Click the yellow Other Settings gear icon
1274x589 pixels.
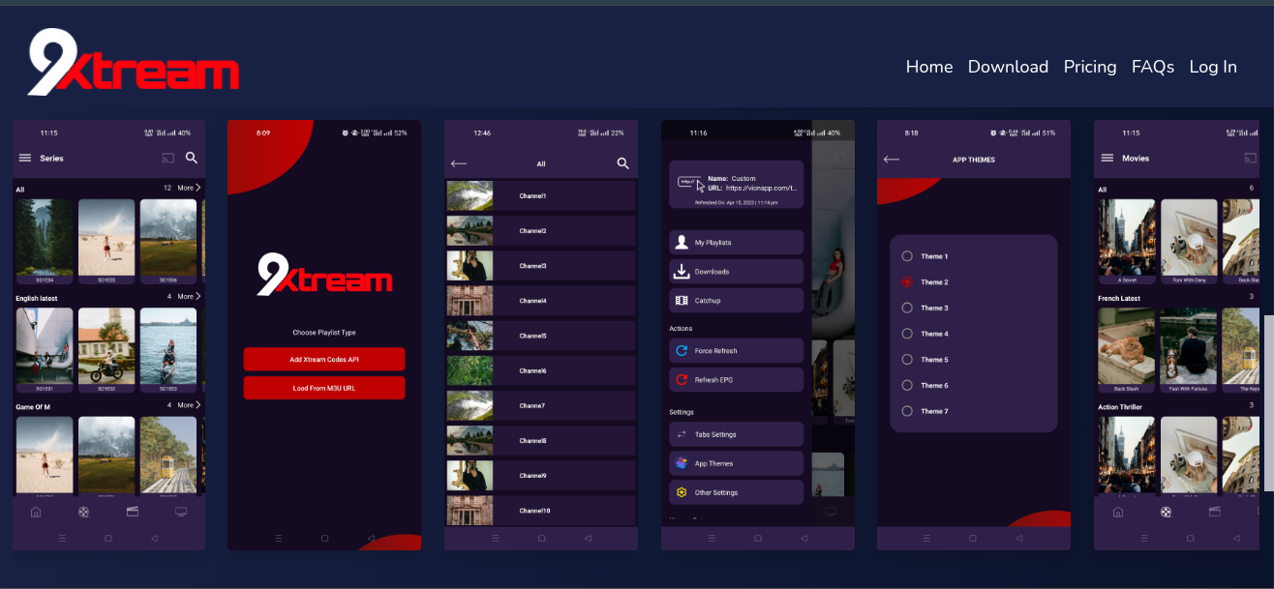pos(682,492)
